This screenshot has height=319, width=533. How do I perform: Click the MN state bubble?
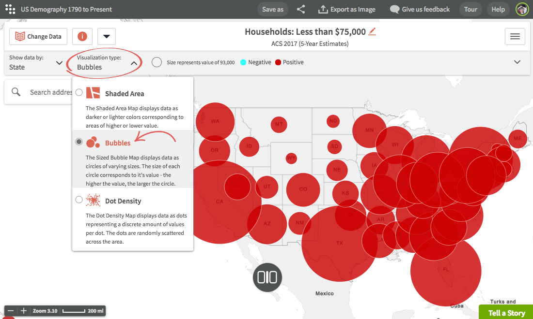(369, 130)
